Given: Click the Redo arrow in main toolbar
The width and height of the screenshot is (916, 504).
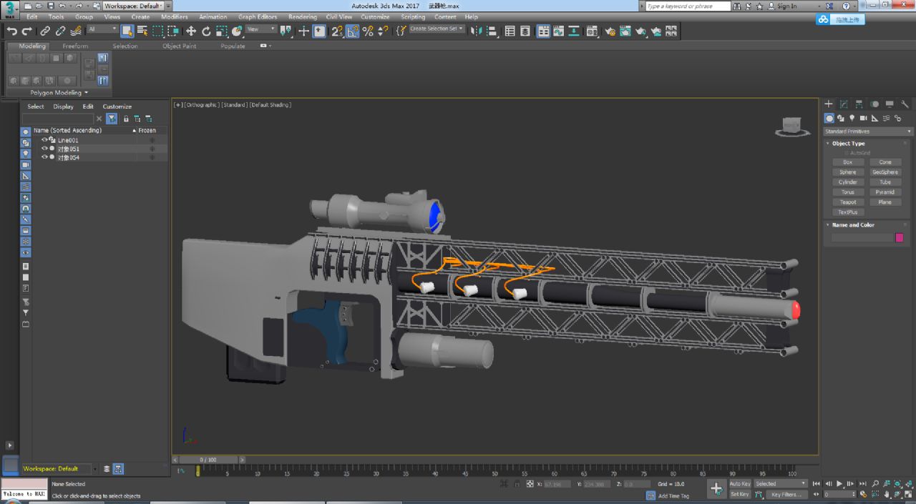Looking at the screenshot, I should tap(27, 31).
